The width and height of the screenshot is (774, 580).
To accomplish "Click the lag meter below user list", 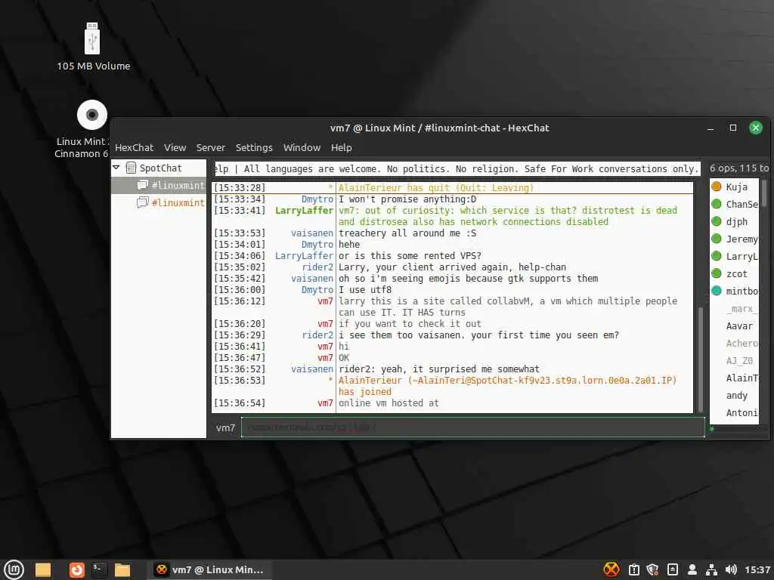I will (x=738, y=429).
